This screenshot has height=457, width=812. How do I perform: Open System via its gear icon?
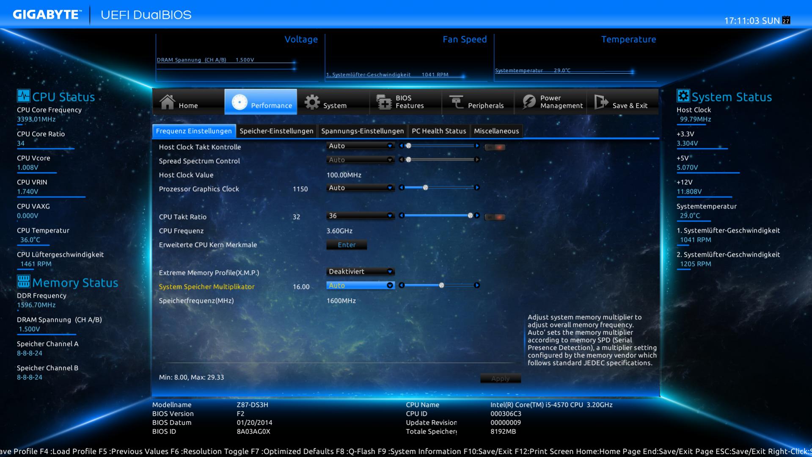coord(312,102)
